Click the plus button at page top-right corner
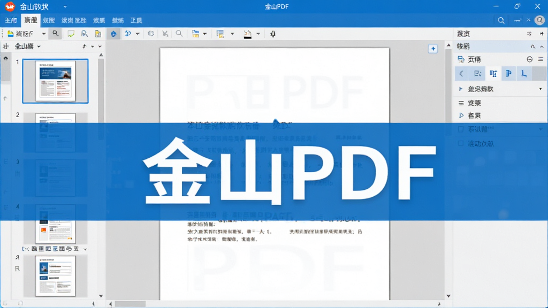Screen dimensions: 548x308 pos(432,49)
